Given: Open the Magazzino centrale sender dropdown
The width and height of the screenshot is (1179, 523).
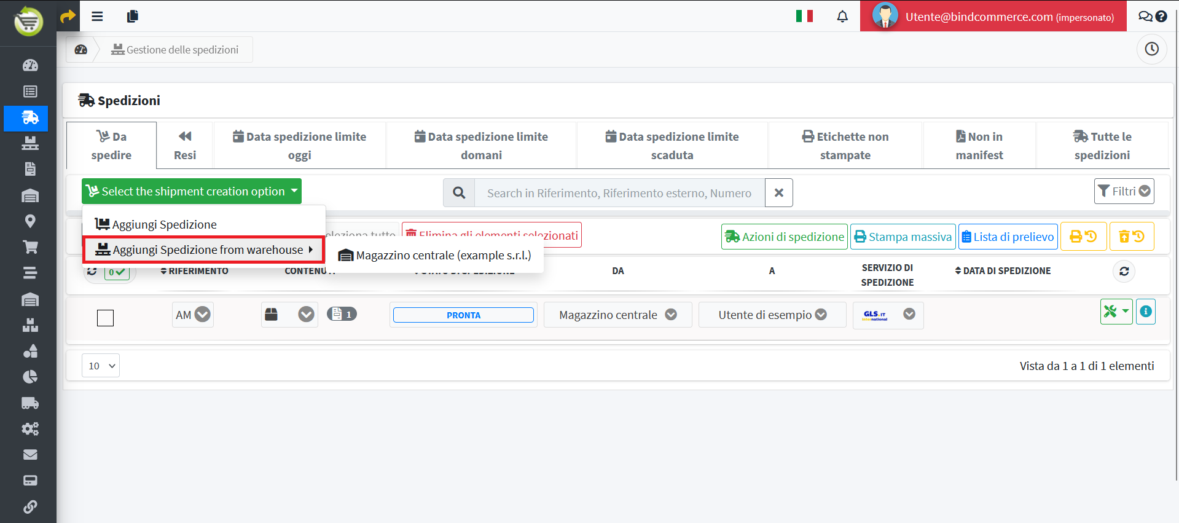Looking at the screenshot, I should click(671, 315).
